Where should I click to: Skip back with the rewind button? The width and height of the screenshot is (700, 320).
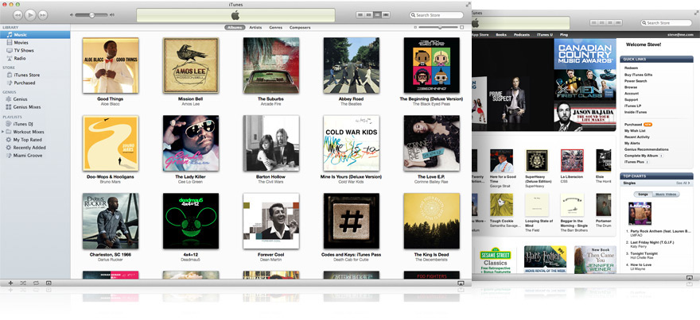tap(17, 15)
